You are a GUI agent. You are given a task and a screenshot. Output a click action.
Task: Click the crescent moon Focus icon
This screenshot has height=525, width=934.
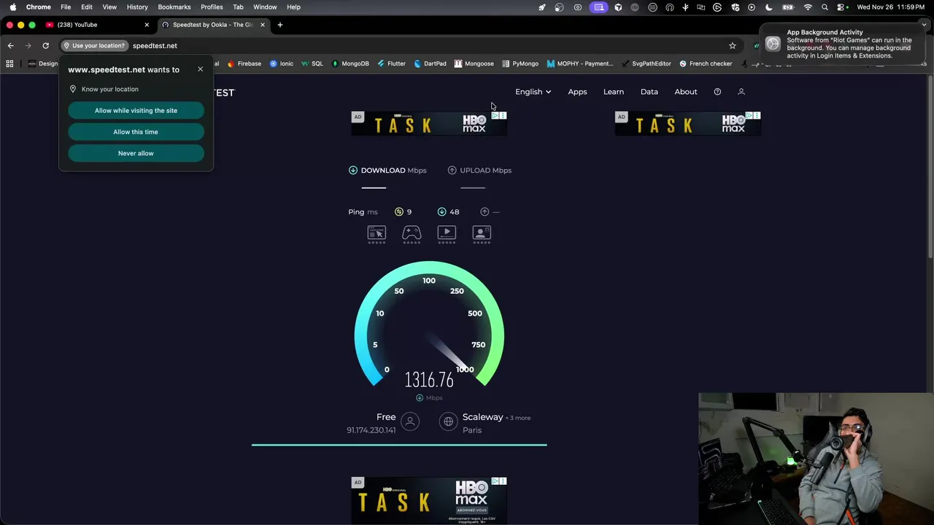(x=769, y=7)
